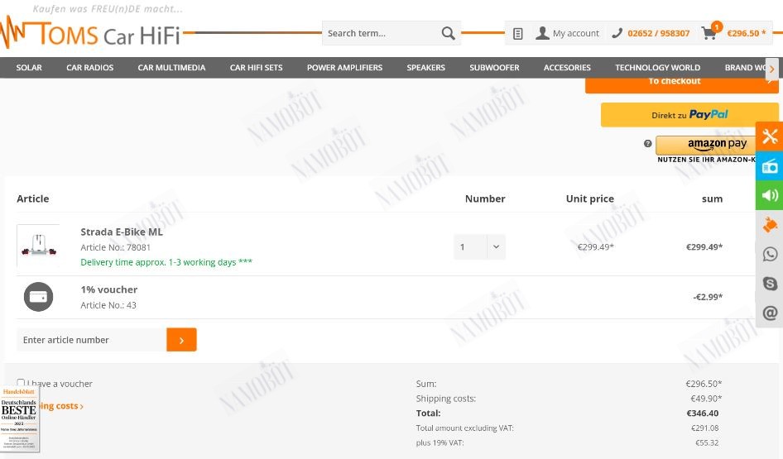Screen dimensions: 783x459
Task: Contact via WhatsApp sidebar icon
Action: coord(770,254)
